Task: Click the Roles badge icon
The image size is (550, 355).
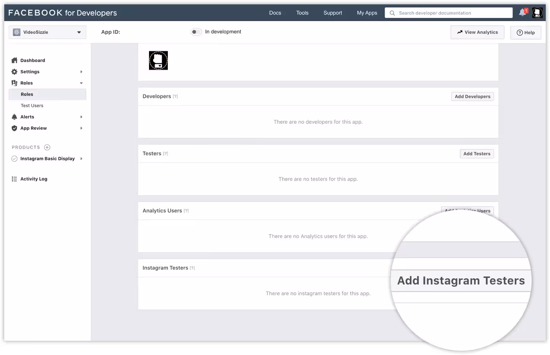Action: click(x=15, y=83)
